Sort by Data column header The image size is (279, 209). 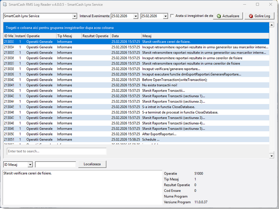coord(126,36)
